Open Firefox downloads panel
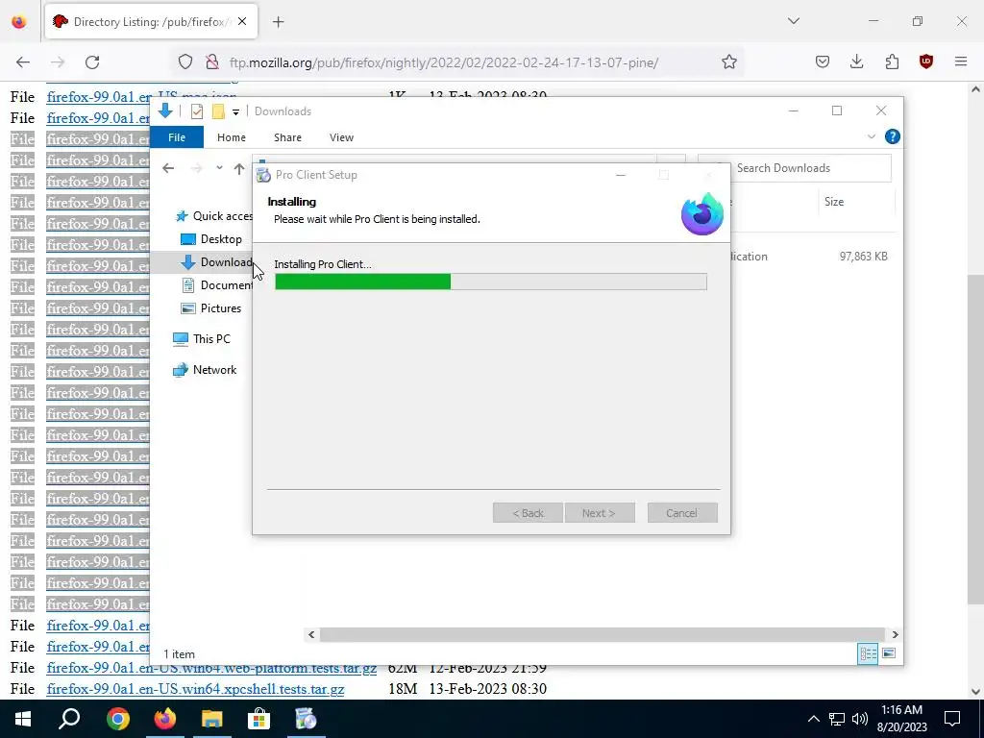 pyautogui.click(x=856, y=61)
